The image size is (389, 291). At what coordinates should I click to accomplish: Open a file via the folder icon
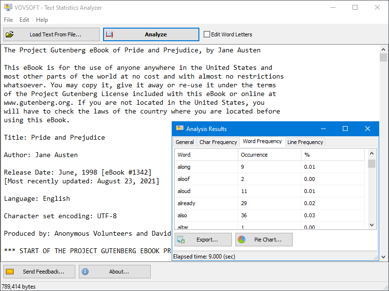tap(10, 34)
